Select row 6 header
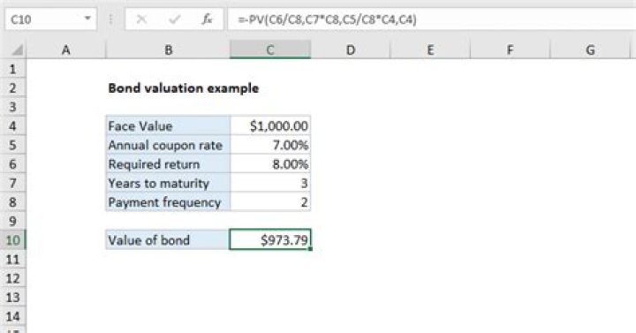Screen dimensions: 636x333 click(x=13, y=164)
